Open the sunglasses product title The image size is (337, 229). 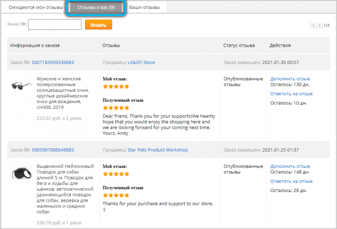coord(63,93)
